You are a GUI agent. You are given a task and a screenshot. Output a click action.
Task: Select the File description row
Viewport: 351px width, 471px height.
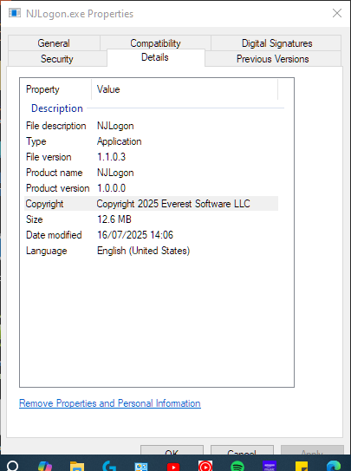pos(151,126)
